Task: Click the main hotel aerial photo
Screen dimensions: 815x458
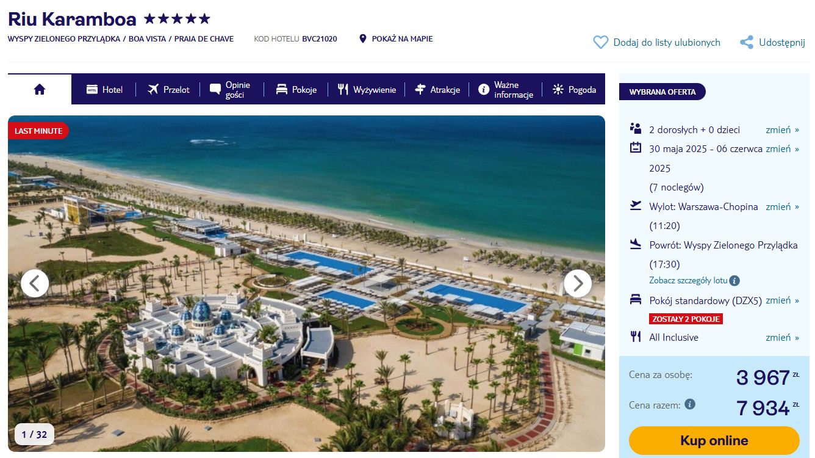Action: [306, 283]
